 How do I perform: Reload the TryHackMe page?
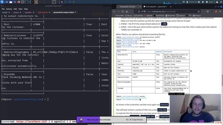(x=123, y=11)
